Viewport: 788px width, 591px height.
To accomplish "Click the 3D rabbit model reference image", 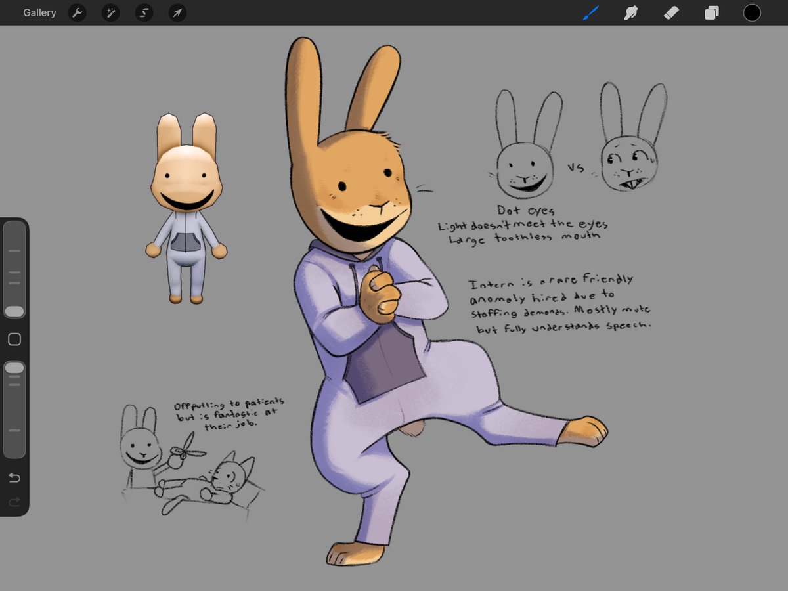I will (x=186, y=208).
